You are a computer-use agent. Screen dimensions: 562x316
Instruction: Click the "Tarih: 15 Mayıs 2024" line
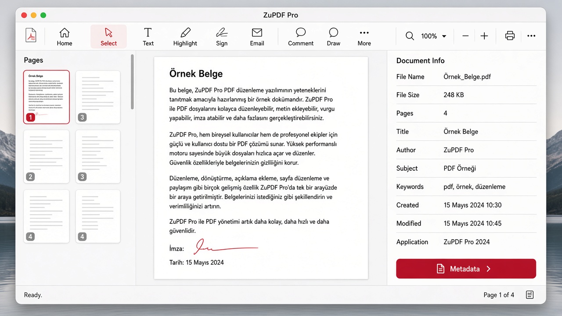pyautogui.click(x=196, y=262)
